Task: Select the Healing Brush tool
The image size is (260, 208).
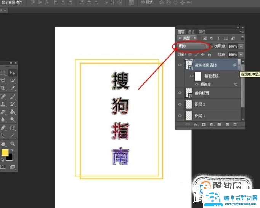Action: tap(3, 96)
